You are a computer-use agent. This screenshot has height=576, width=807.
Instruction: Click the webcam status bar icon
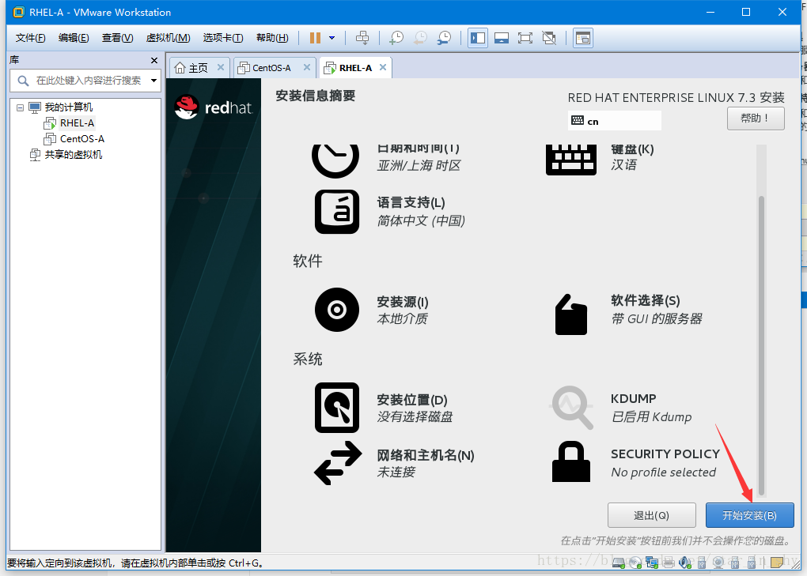[x=718, y=563]
